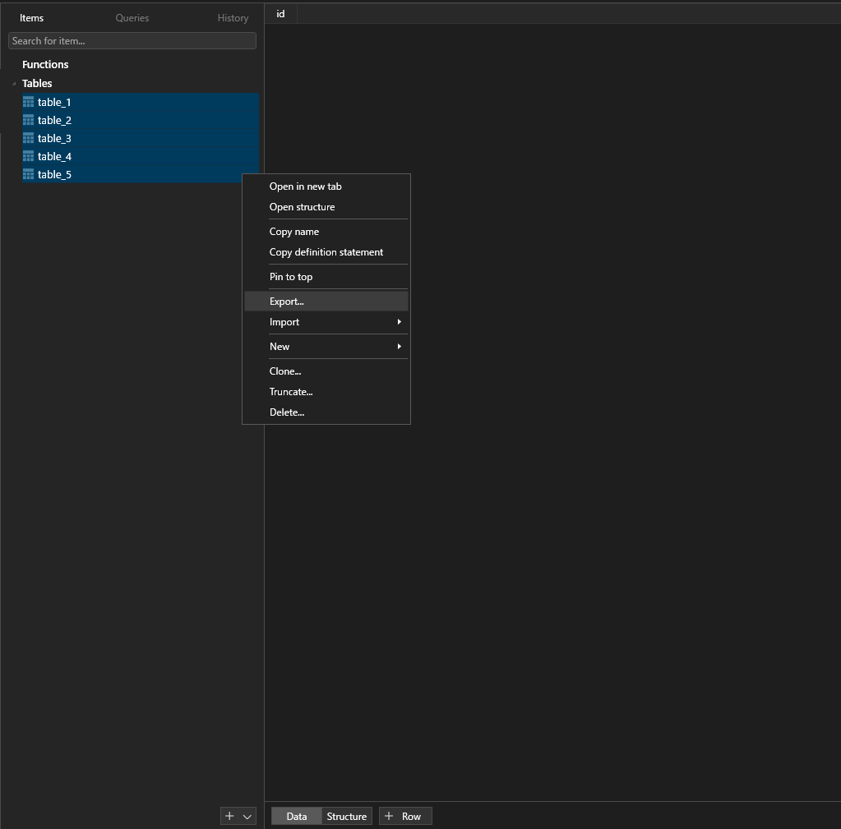Viewport: 841px width, 829px height.
Task: Switch to the History tab
Action: click(x=233, y=17)
